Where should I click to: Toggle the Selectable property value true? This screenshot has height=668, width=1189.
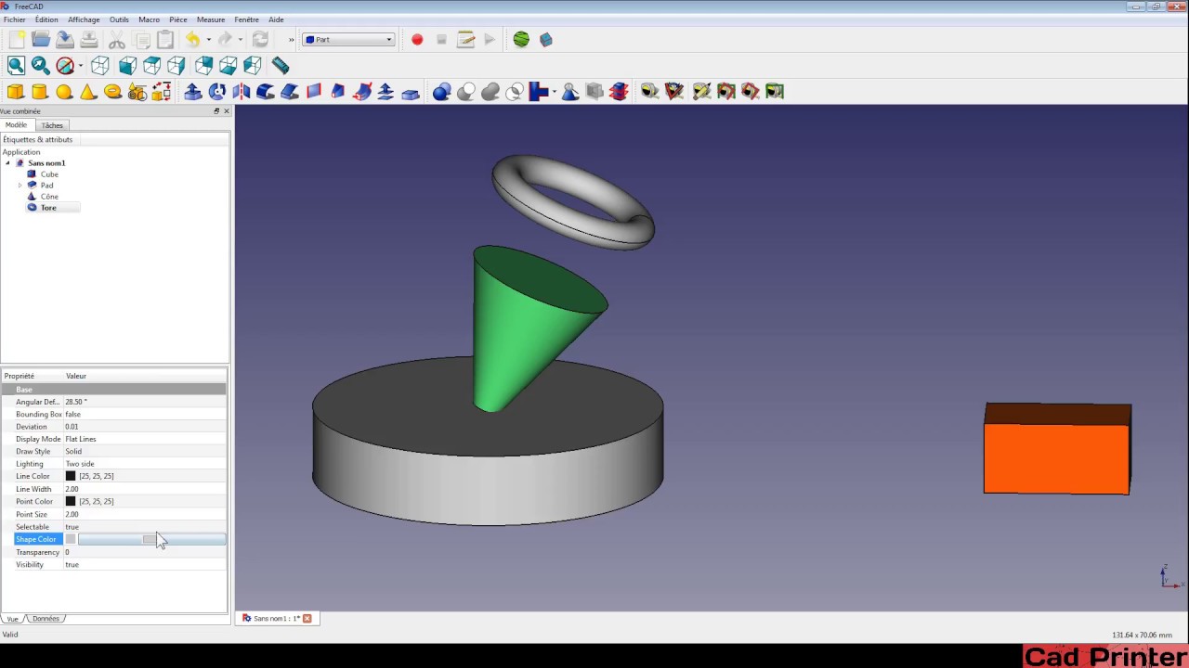pos(145,526)
